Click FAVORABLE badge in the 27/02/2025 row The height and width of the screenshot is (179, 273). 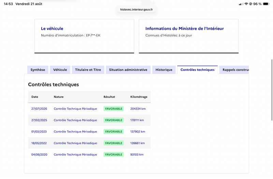[114, 120]
